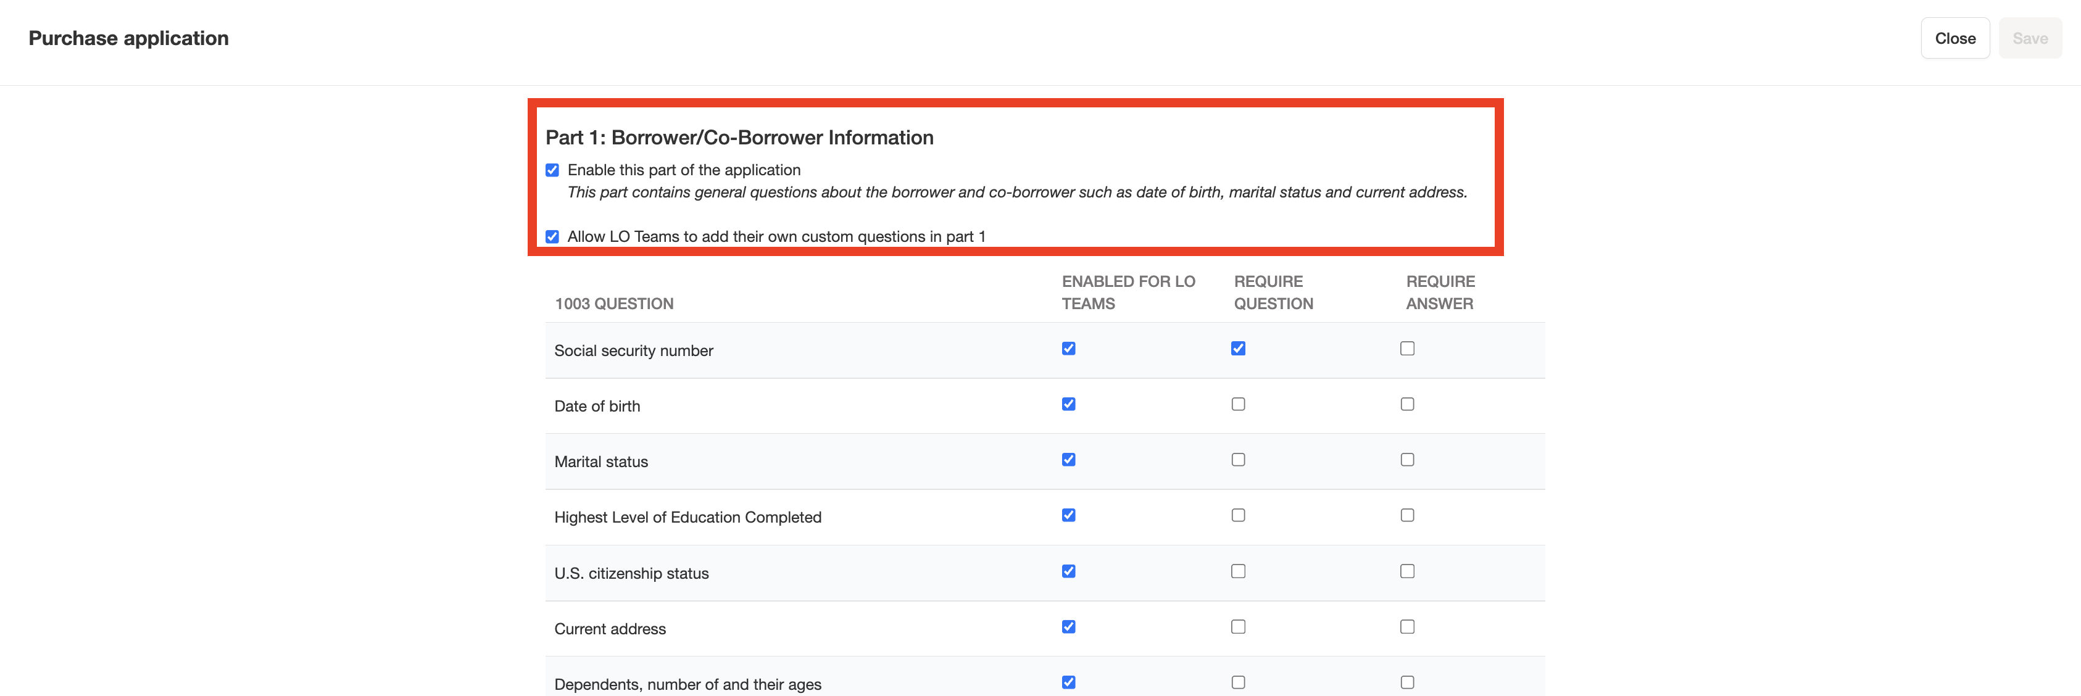Check Require Answer for Current address
This screenshot has width=2081, height=696.
coord(1406,626)
